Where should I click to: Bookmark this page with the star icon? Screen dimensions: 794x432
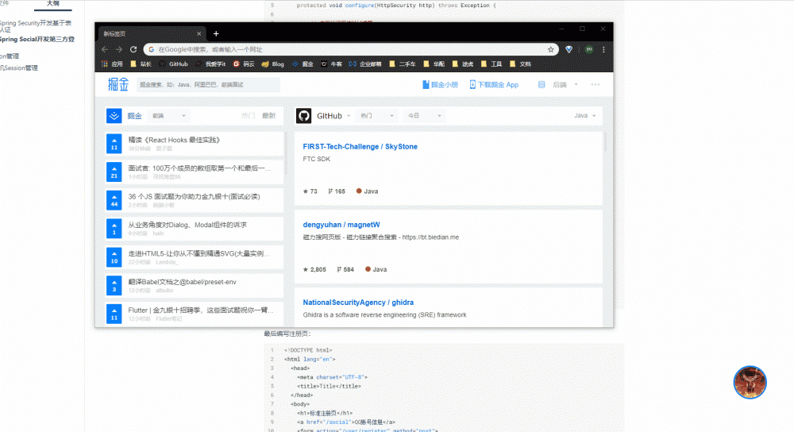pos(551,49)
